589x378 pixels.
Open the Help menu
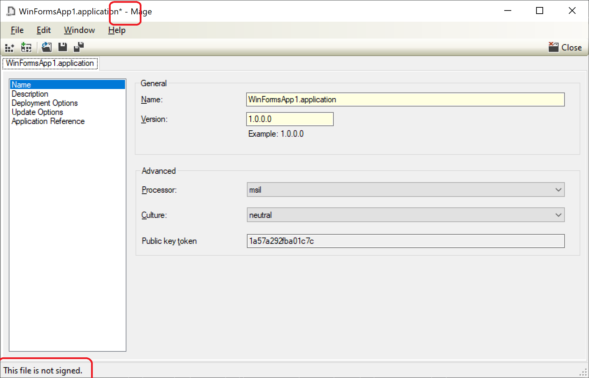(116, 30)
